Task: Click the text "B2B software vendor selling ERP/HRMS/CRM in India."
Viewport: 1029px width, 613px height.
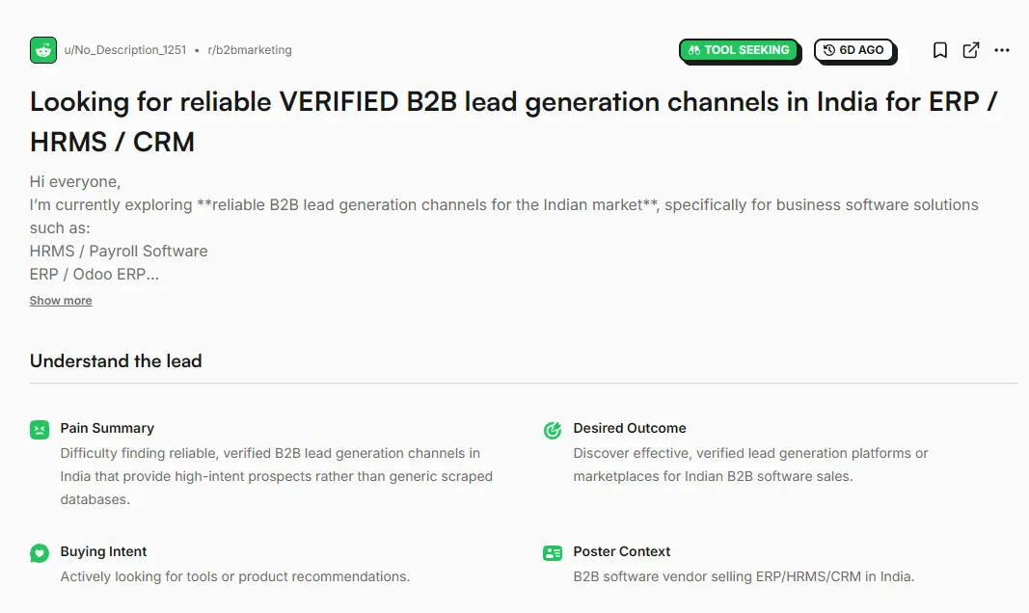Action: coord(744,576)
